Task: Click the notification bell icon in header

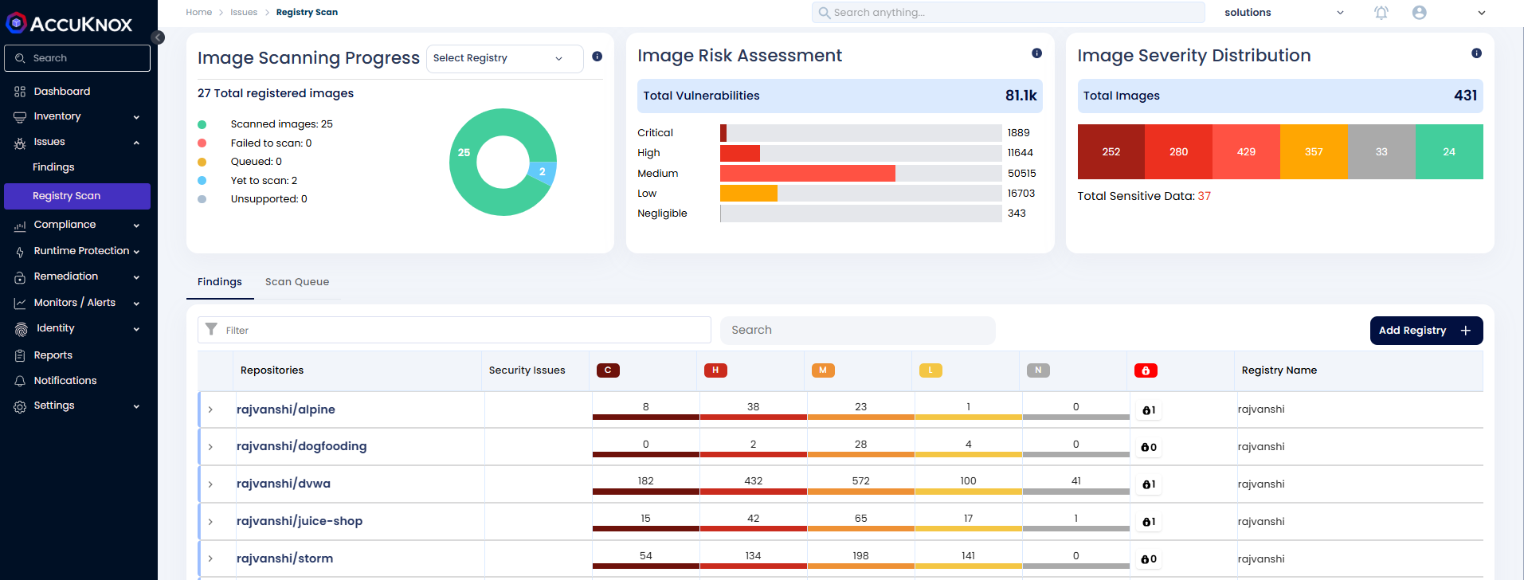Action: tap(1381, 13)
